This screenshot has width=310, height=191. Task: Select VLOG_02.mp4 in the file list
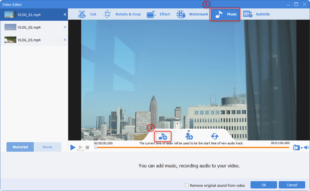pyautogui.click(x=29, y=27)
